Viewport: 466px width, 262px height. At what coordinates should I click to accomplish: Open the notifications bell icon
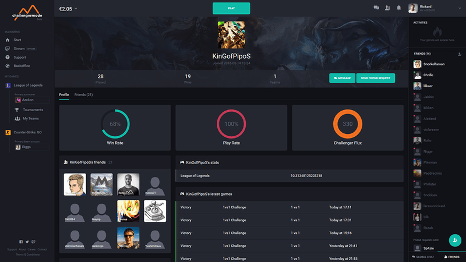[399, 8]
